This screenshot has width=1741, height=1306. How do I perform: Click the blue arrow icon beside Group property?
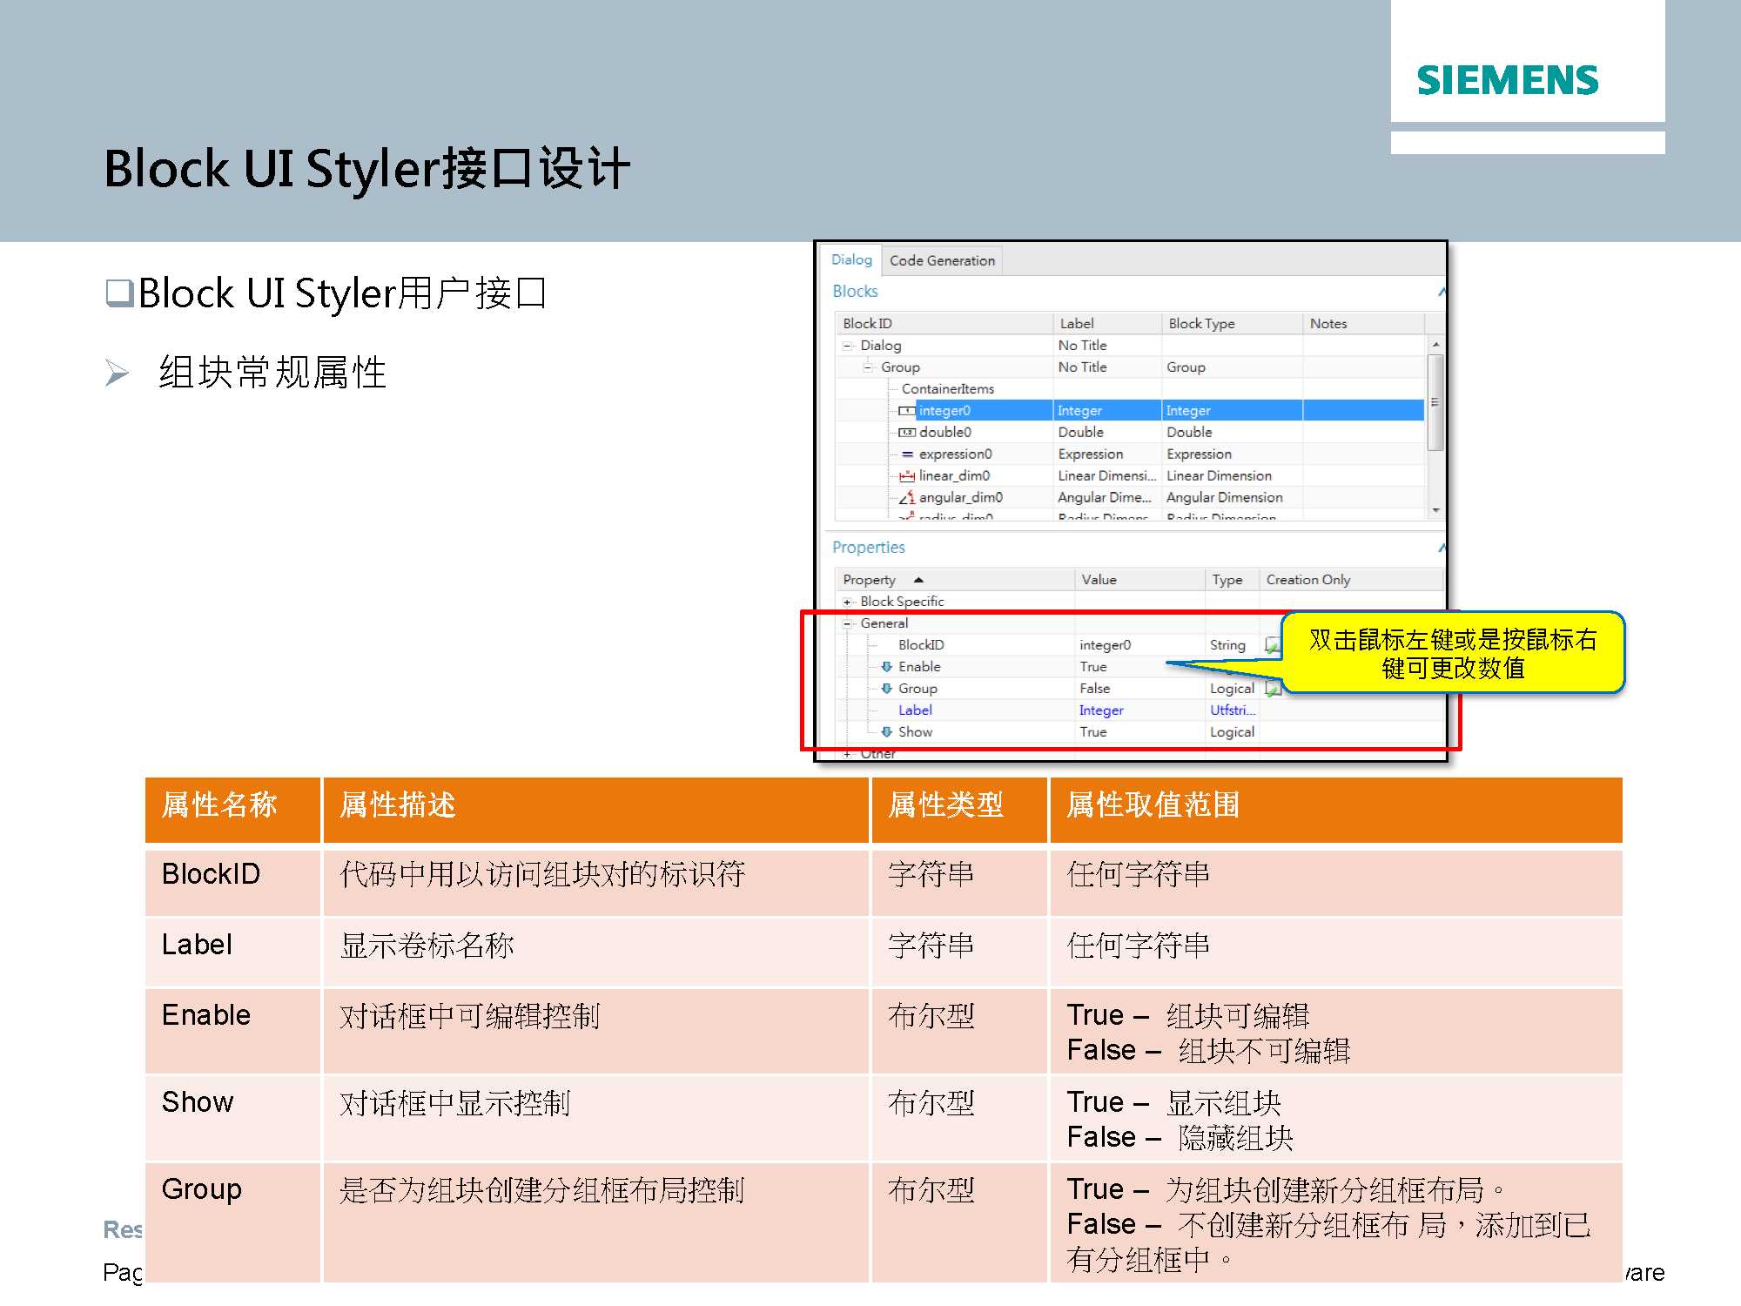point(886,688)
